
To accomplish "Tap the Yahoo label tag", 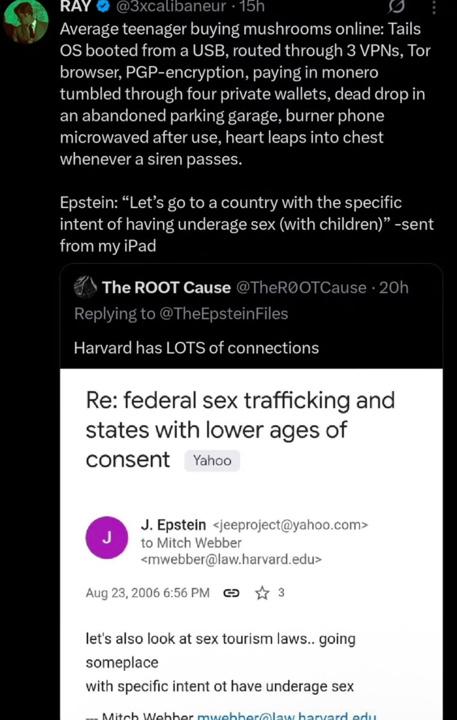I will (212, 460).
